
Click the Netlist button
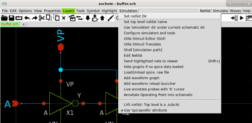coord(205,11)
